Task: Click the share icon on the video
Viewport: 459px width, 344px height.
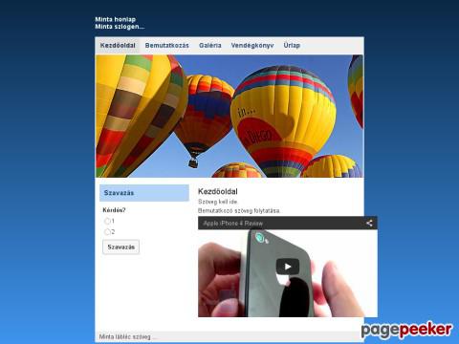Action: (369, 224)
